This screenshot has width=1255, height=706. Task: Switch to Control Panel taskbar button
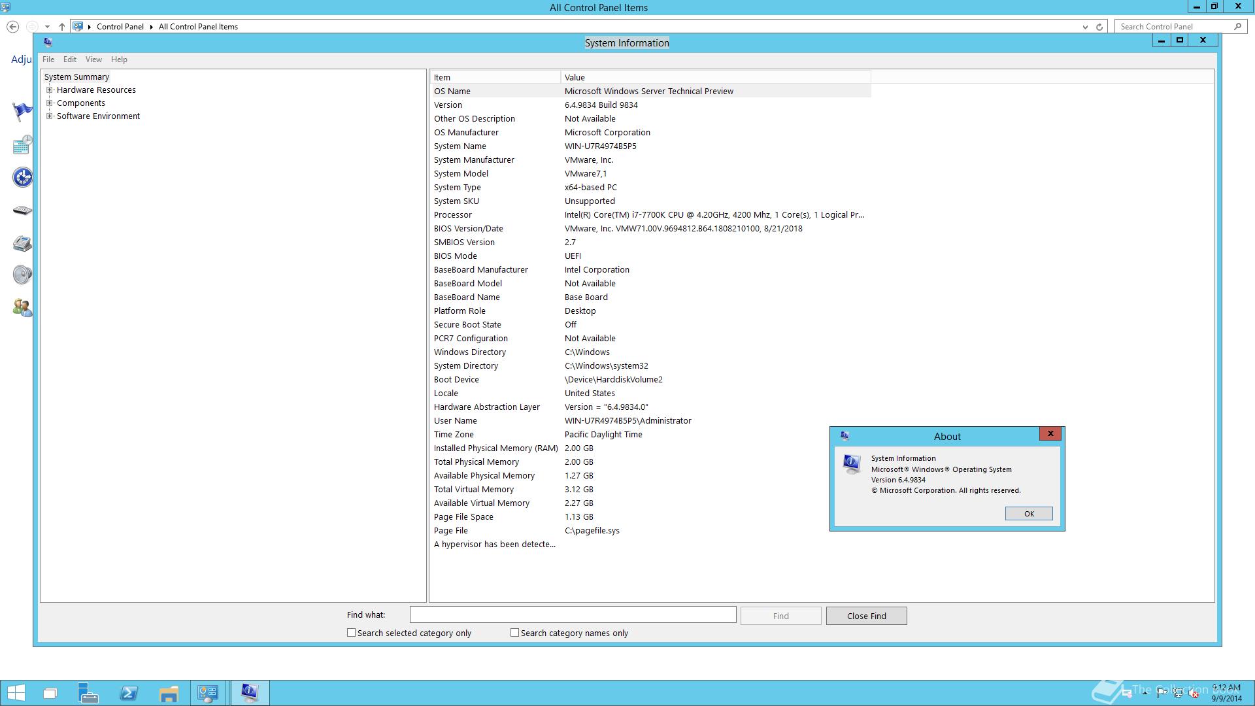tap(209, 693)
